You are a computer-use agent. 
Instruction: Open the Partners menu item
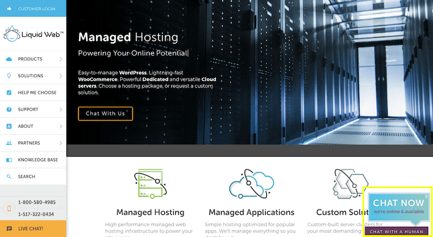pyautogui.click(x=33, y=143)
